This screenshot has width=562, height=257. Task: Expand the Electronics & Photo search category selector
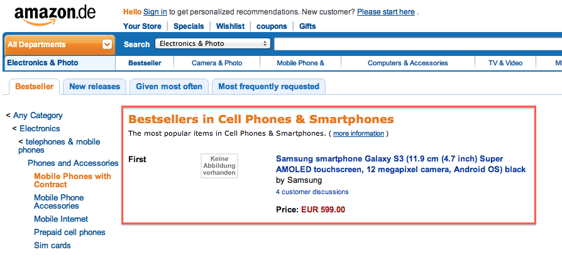212,44
